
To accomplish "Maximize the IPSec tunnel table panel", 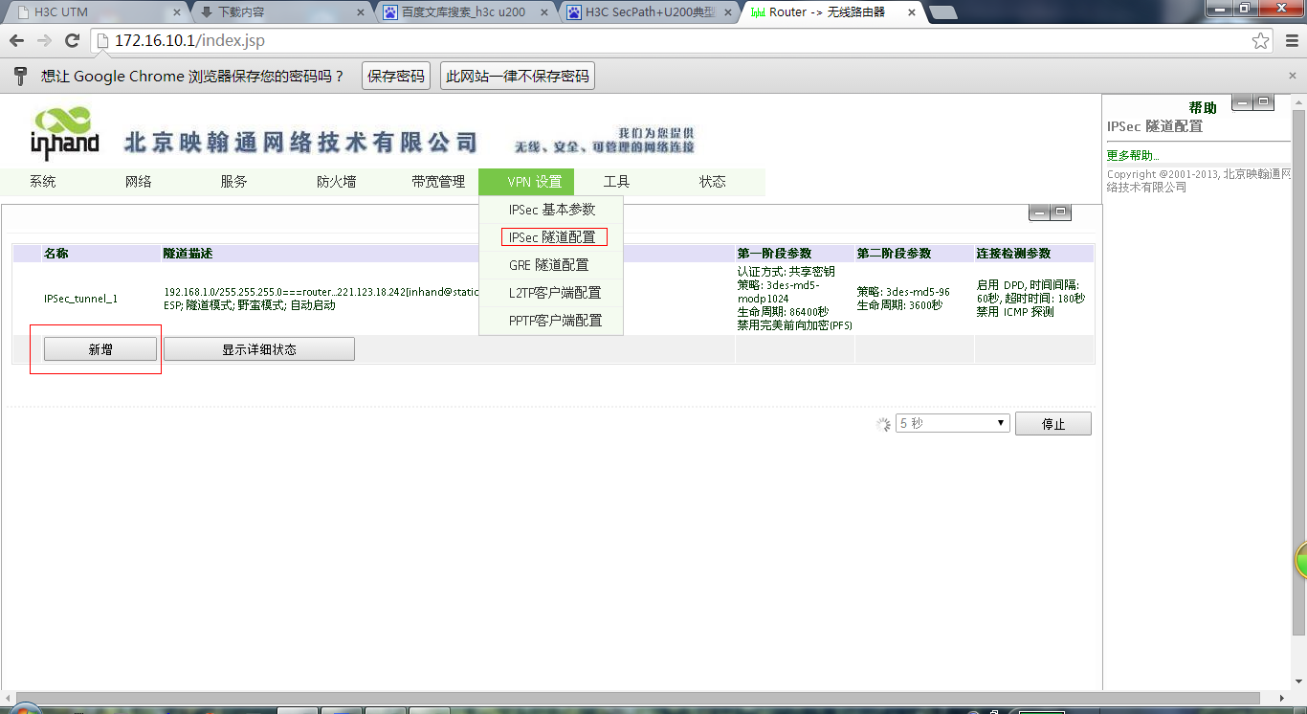I will (x=1060, y=212).
